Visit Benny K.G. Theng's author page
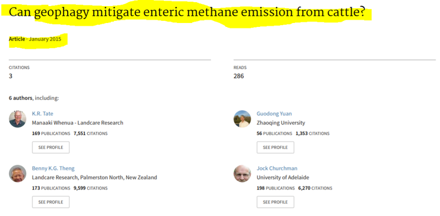 point(53,168)
